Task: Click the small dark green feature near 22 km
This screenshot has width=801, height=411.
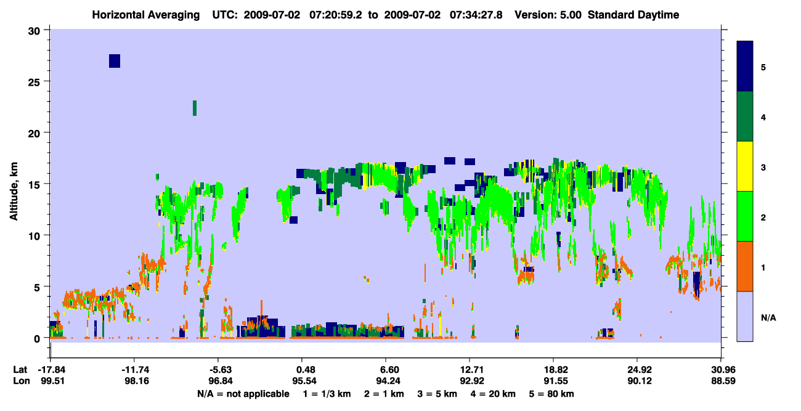Action: pyautogui.click(x=195, y=108)
